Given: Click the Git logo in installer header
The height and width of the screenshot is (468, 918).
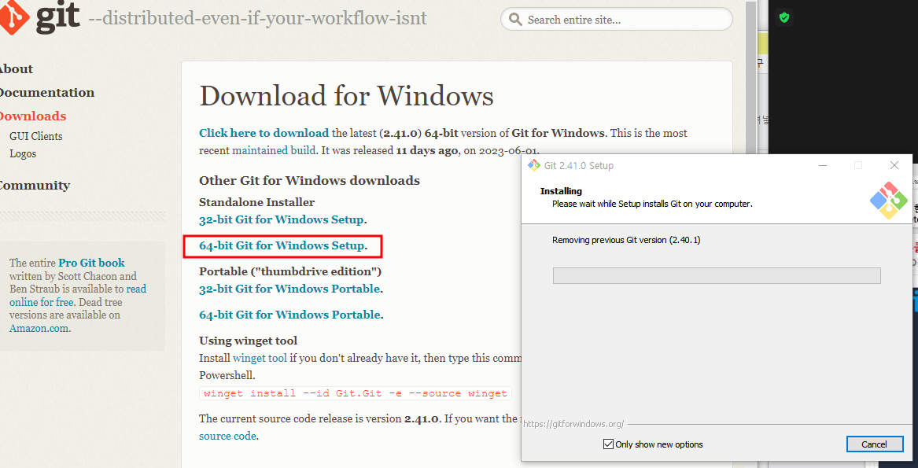Looking at the screenshot, I should [889, 201].
